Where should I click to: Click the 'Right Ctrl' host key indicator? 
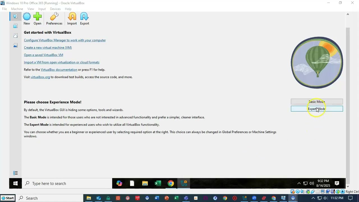click(x=352, y=192)
